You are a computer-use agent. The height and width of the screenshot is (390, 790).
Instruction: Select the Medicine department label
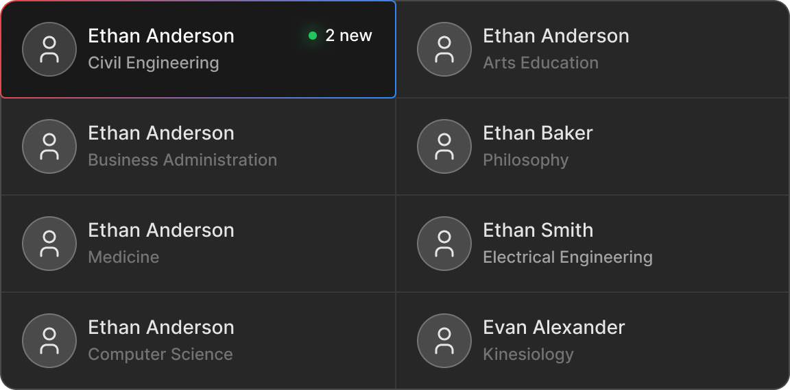[123, 257]
